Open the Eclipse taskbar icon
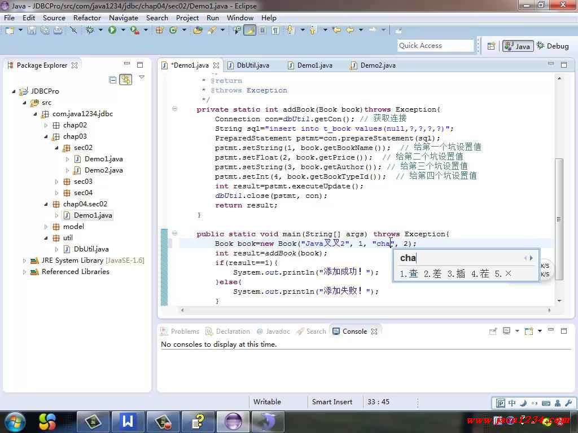578x433 pixels. pyautogui.click(x=233, y=422)
